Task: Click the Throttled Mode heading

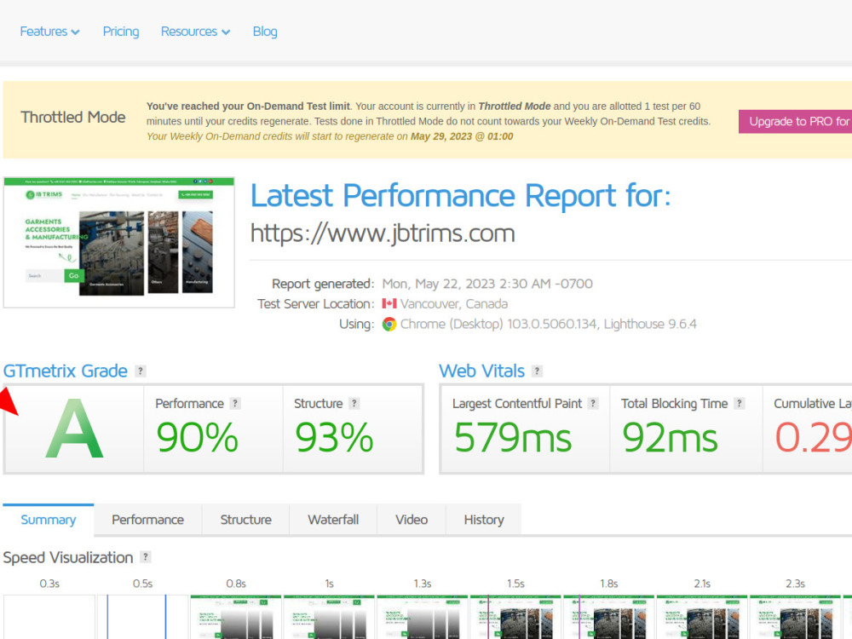Action: tap(72, 118)
